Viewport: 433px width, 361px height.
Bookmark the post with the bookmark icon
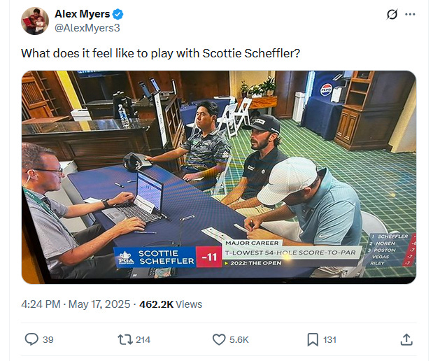point(313,339)
